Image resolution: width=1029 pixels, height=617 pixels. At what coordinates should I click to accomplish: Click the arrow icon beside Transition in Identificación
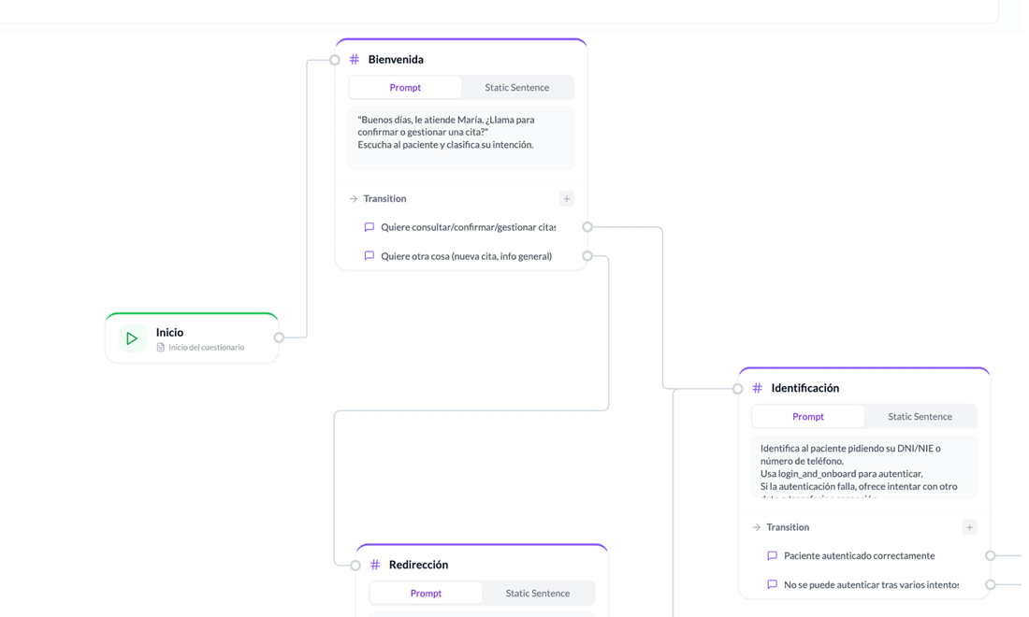tap(757, 527)
